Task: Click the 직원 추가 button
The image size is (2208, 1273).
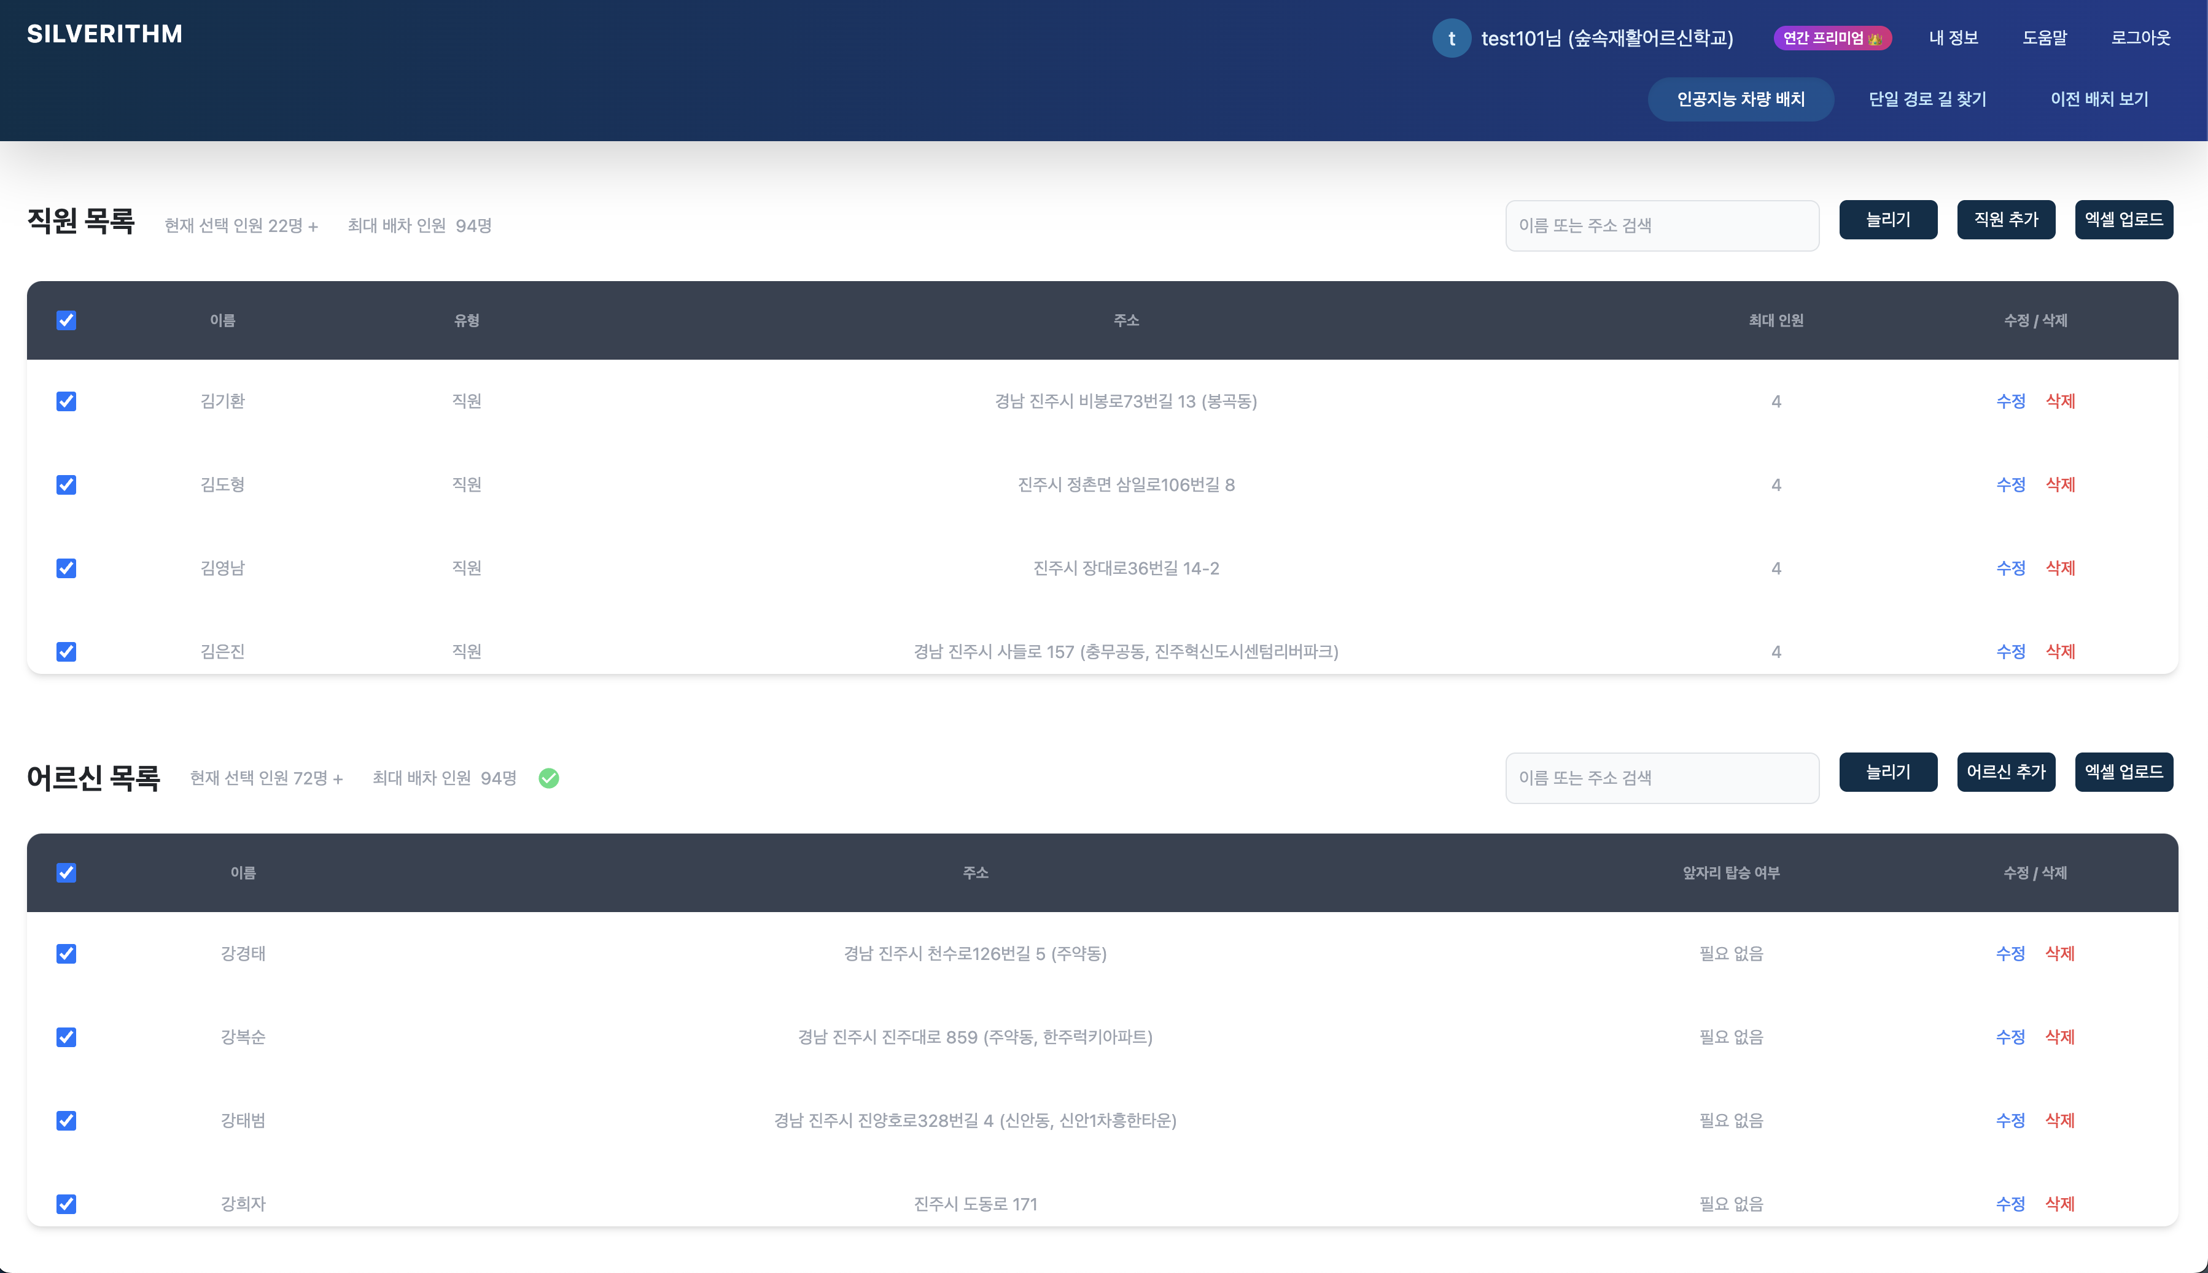Action: tap(2005, 220)
